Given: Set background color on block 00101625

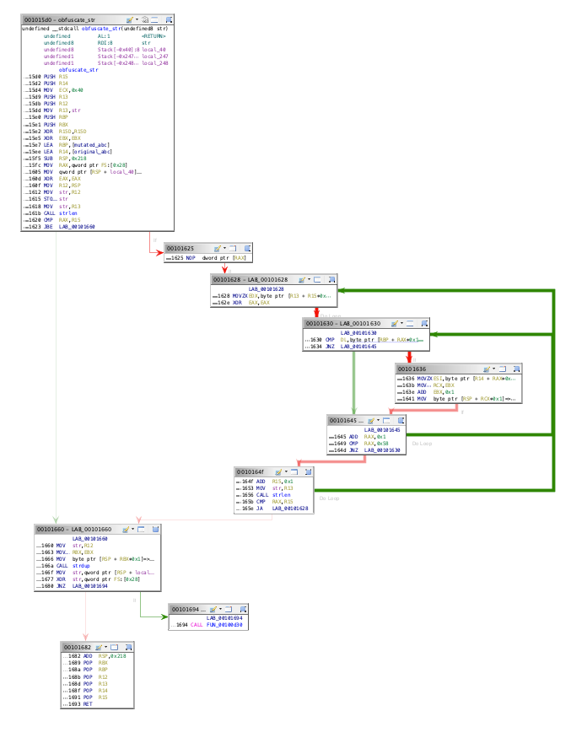Looking at the screenshot, I should coord(218,248).
